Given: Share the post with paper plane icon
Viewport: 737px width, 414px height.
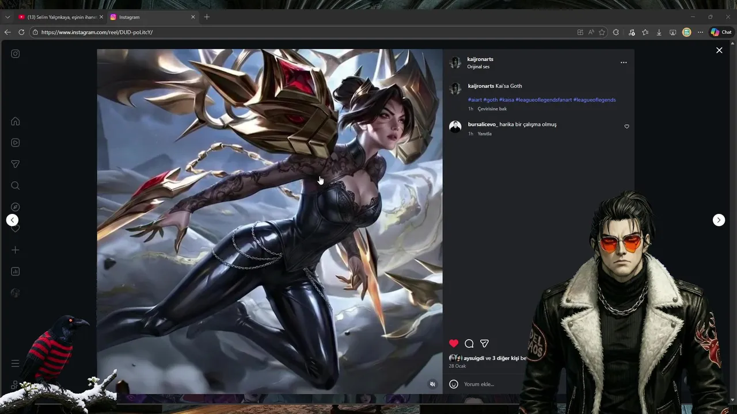Looking at the screenshot, I should pos(485,343).
